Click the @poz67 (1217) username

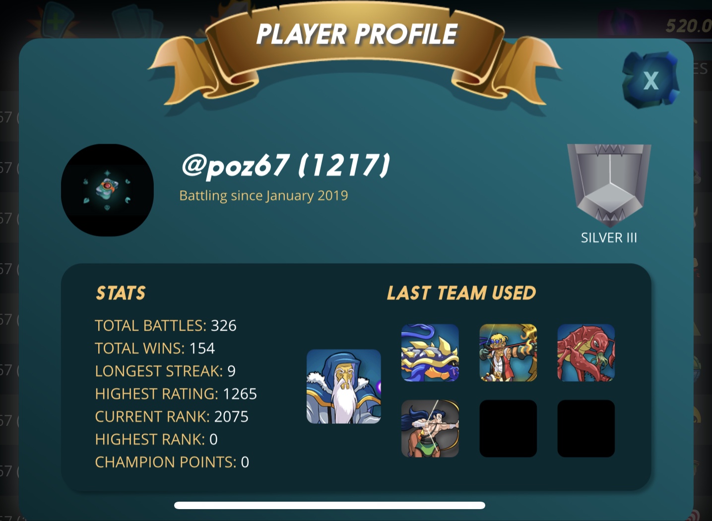(286, 166)
